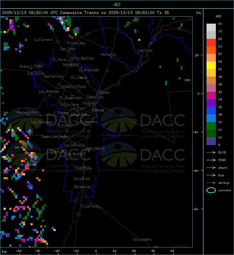Click the Anchoris label

click(108, 55)
